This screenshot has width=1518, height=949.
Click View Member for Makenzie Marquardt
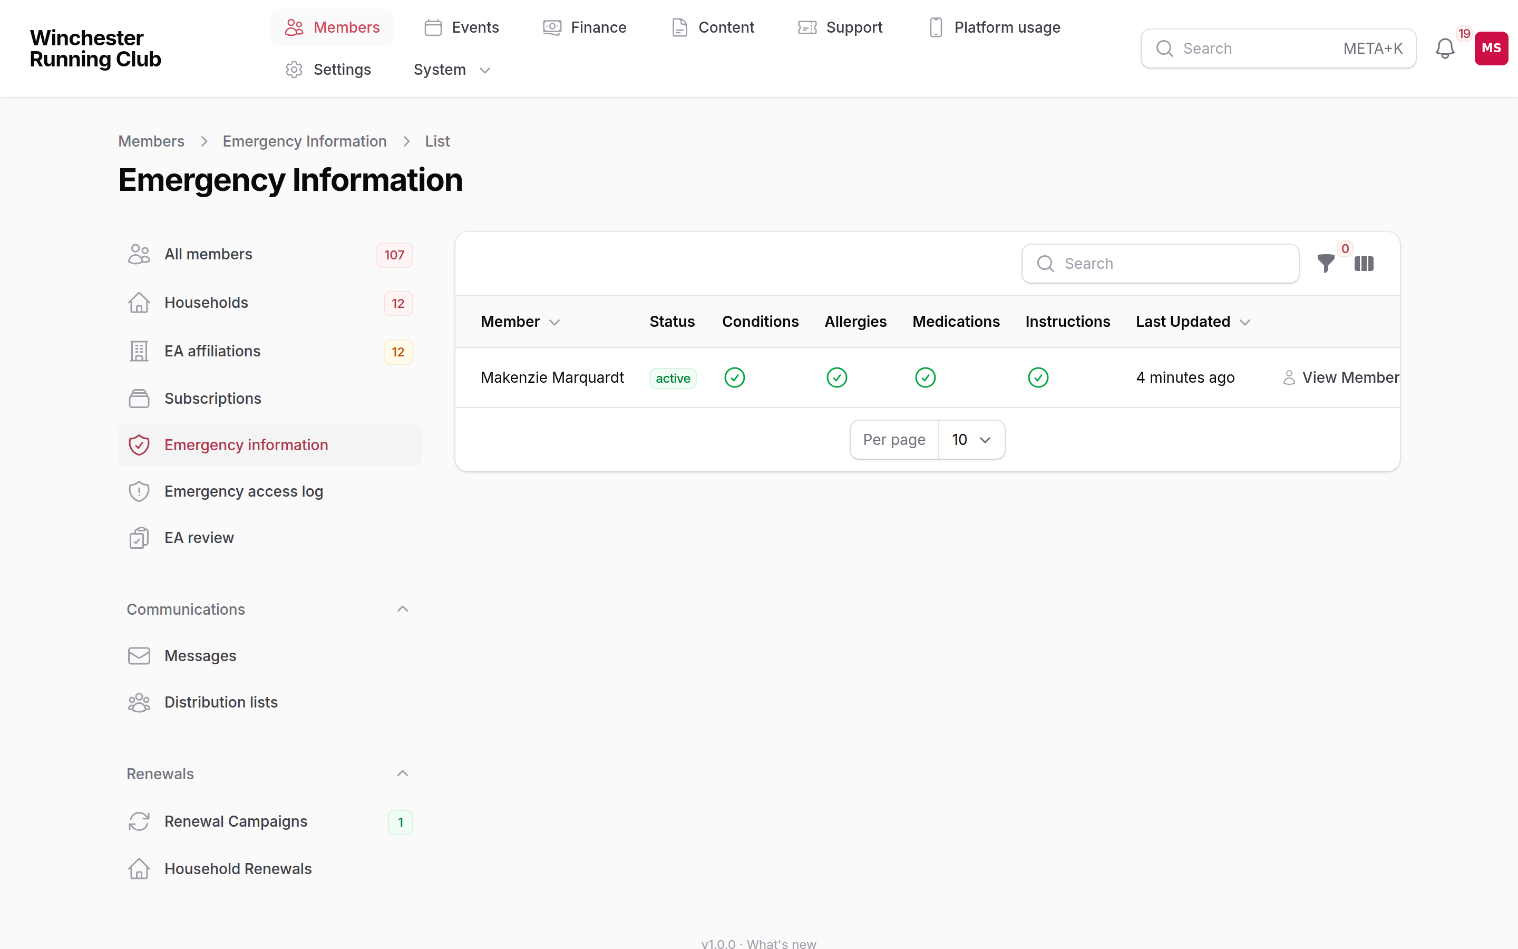pyautogui.click(x=1341, y=377)
